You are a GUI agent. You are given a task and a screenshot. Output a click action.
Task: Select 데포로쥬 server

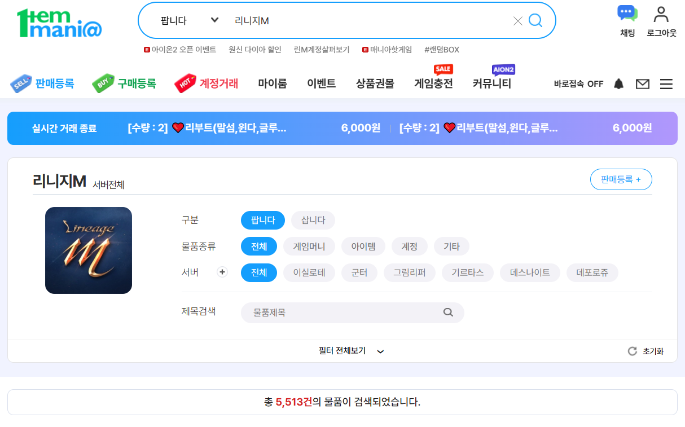(592, 272)
